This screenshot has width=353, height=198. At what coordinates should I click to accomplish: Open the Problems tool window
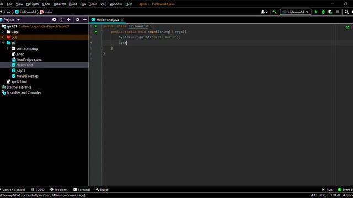59,190
